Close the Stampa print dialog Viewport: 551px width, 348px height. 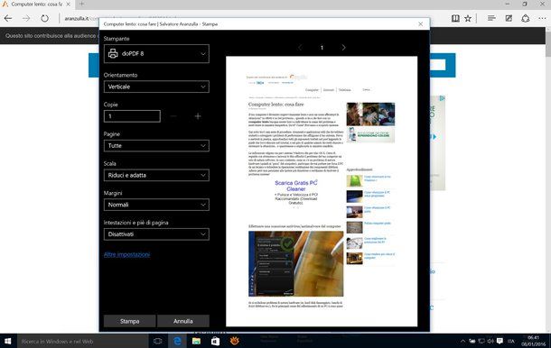click(421, 23)
